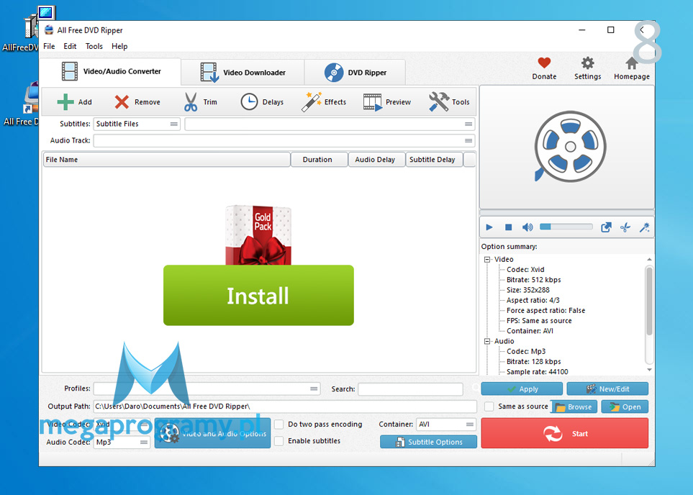Open the Tools wrench menu
Viewport: 693px width, 495px height.
click(x=448, y=102)
